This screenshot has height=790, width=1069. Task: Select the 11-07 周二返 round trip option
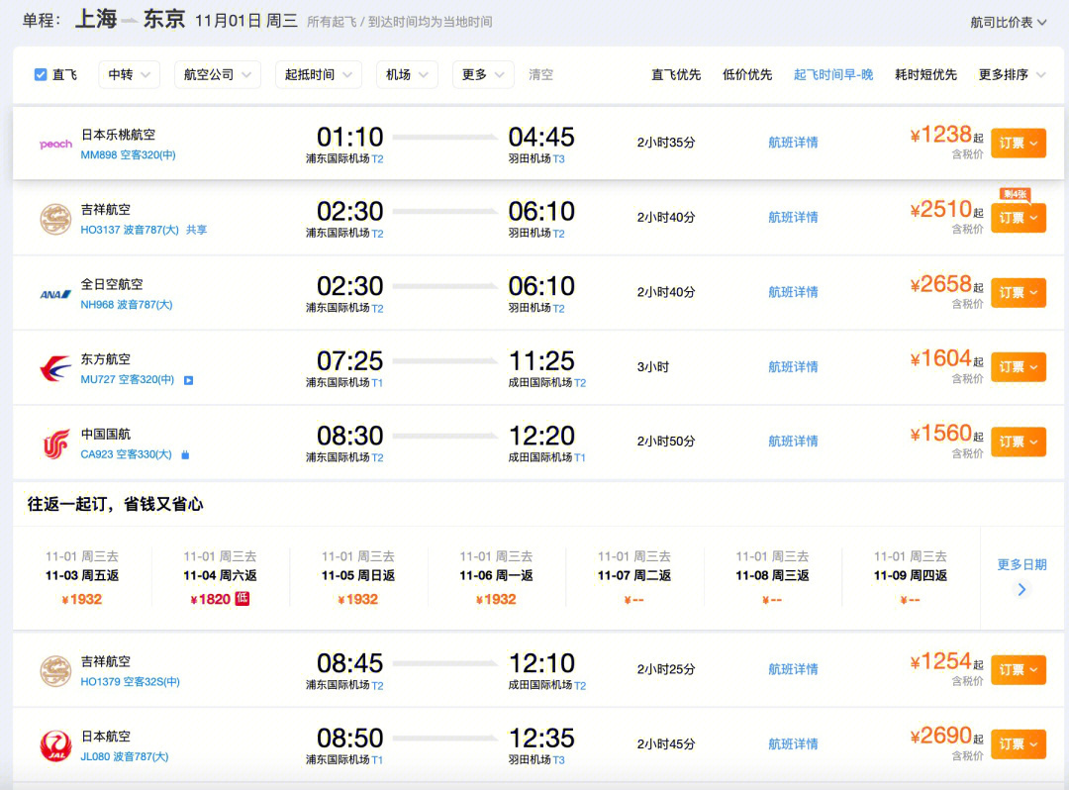click(634, 577)
